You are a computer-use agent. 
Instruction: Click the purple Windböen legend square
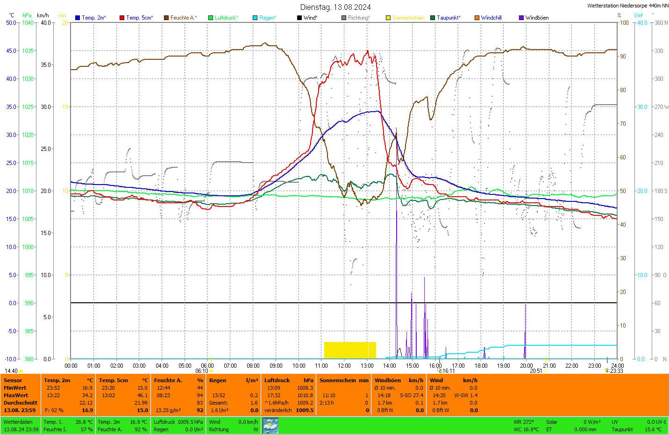coord(521,18)
